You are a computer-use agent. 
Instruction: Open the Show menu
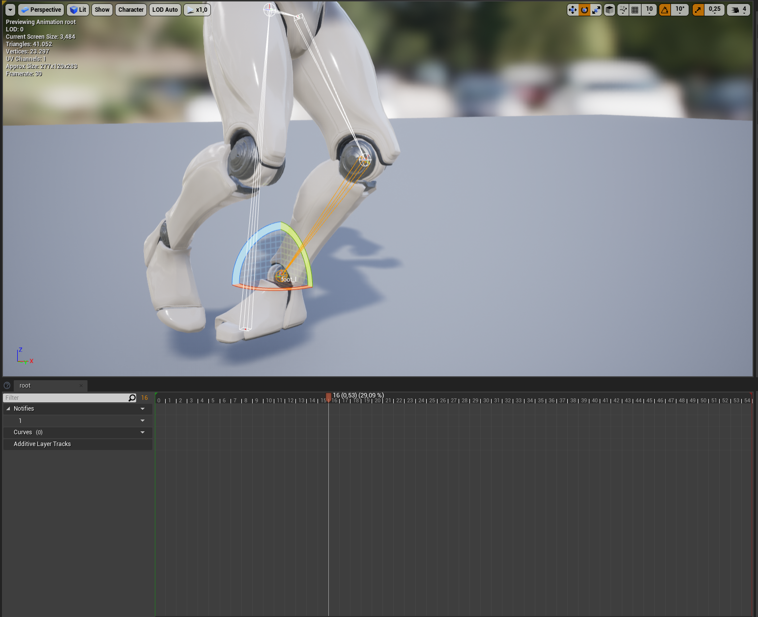[102, 9]
